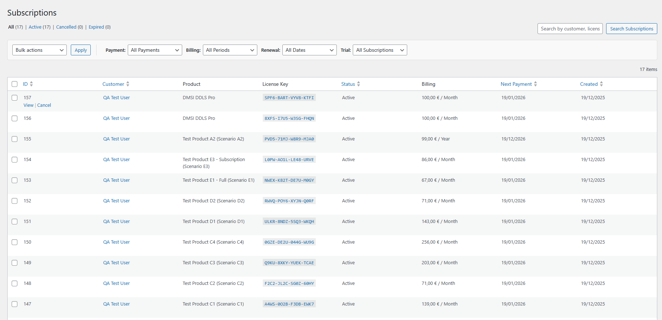Image resolution: width=662 pixels, height=320 pixels.
Task: Open QA Test User in row 149
Action: point(117,263)
